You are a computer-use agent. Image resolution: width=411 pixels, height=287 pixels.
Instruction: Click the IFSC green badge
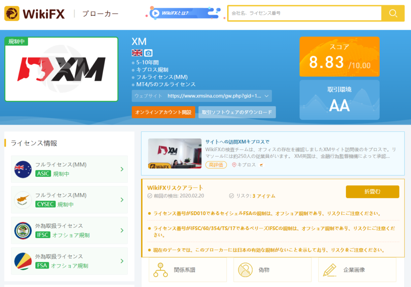click(43, 235)
